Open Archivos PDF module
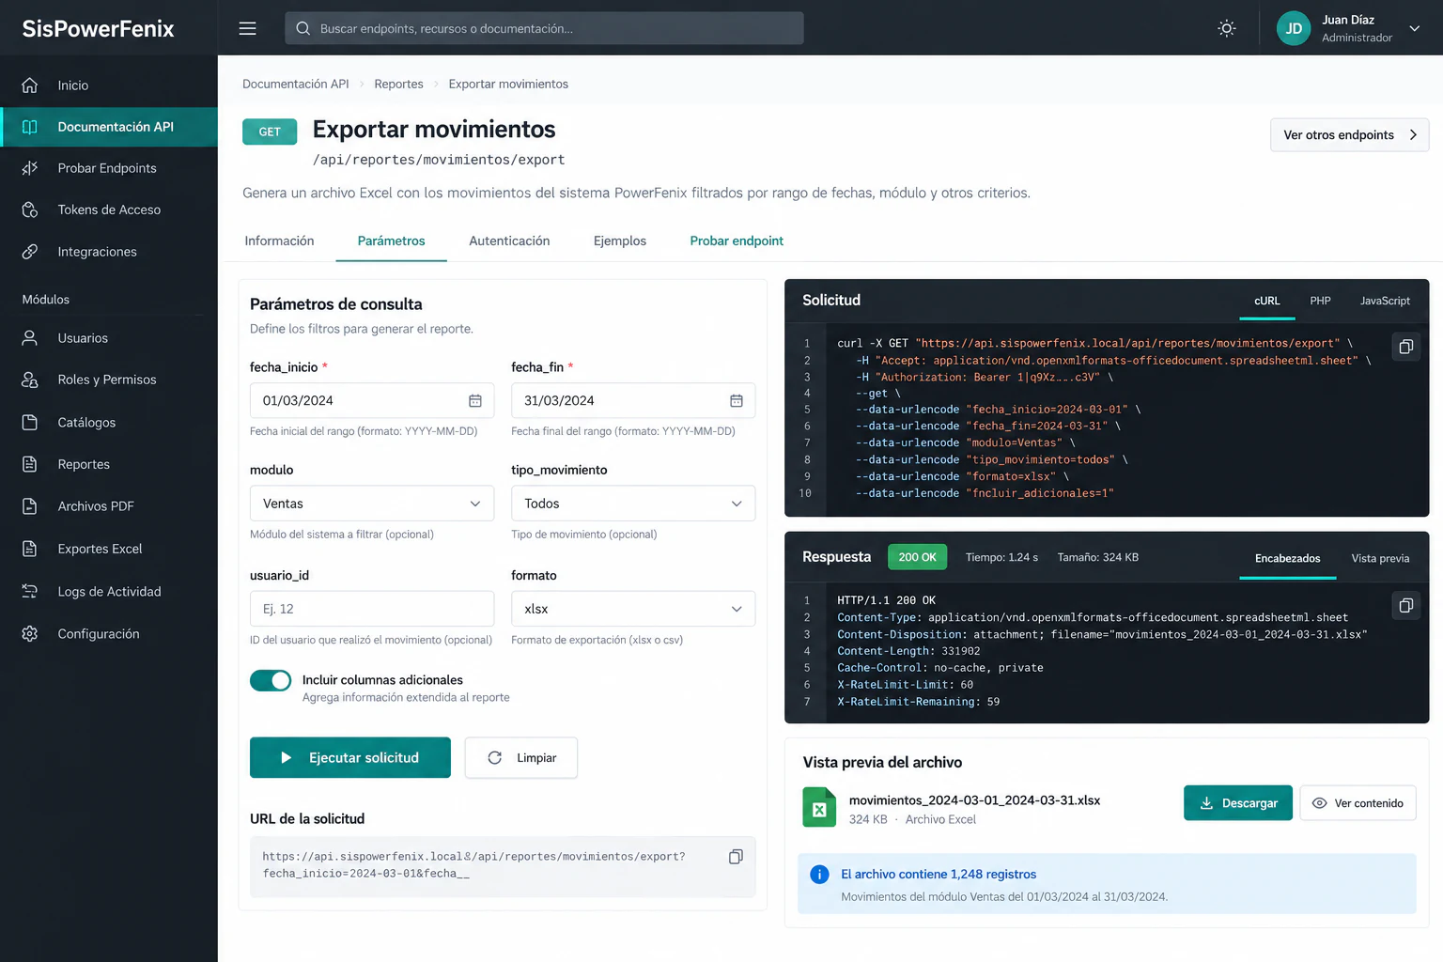This screenshot has height=962, width=1443. pos(109,506)
